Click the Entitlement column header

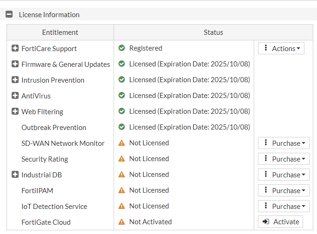tap(60, 32)
